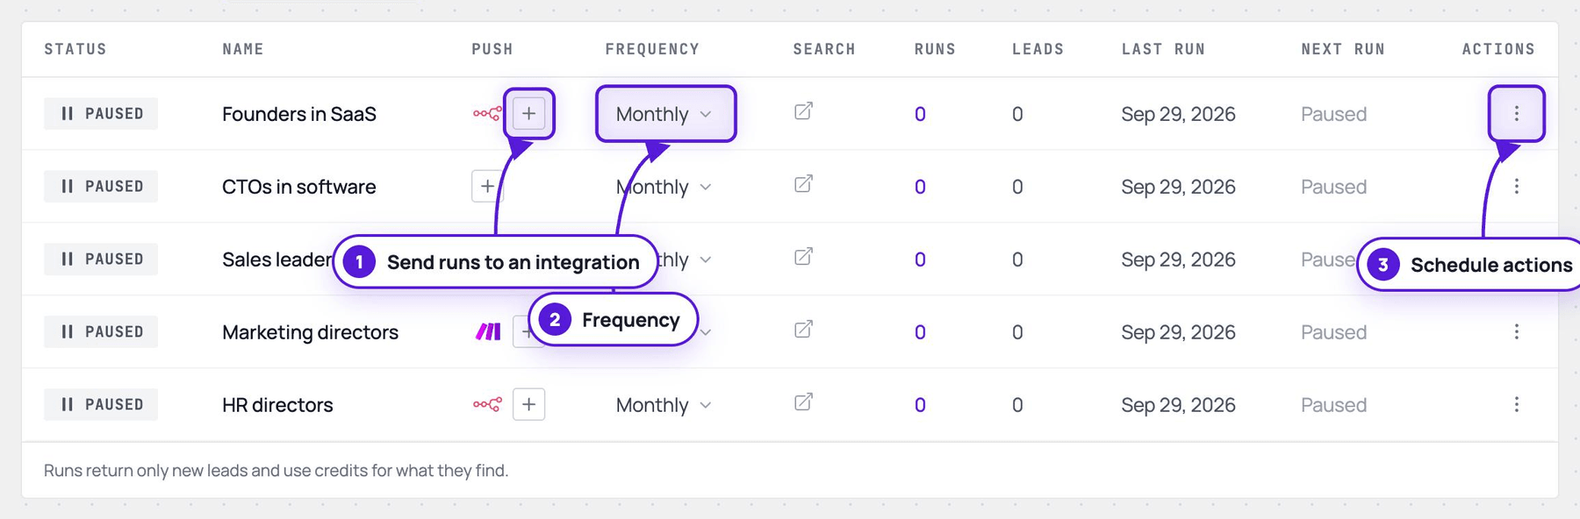Click Paused status badge for HR directors
This screenshot has height=519, width=1580.
coord(101,404)
